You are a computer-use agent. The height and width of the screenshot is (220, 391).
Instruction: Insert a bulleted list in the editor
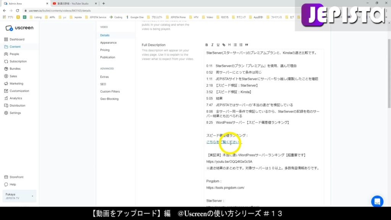[235, 45]
